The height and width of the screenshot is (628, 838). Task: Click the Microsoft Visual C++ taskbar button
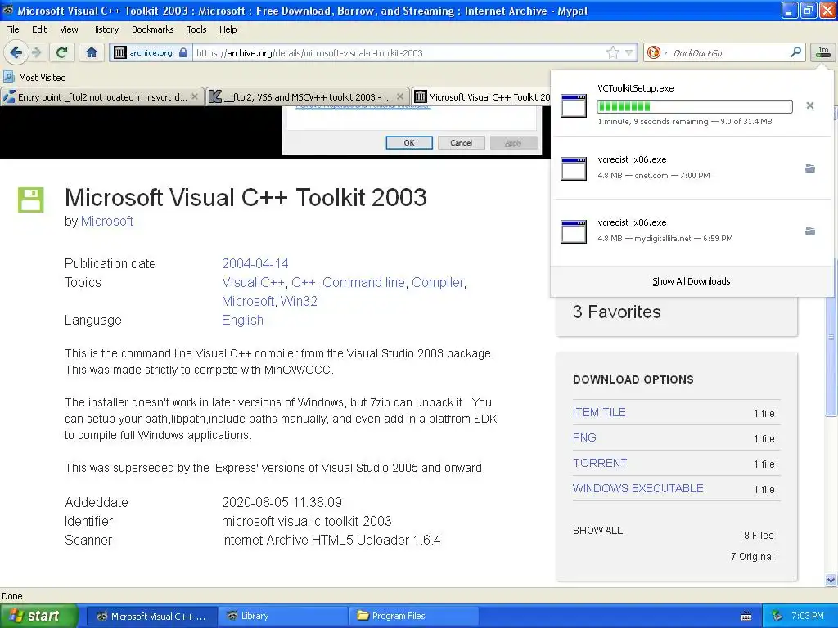[x=152, y=616]
